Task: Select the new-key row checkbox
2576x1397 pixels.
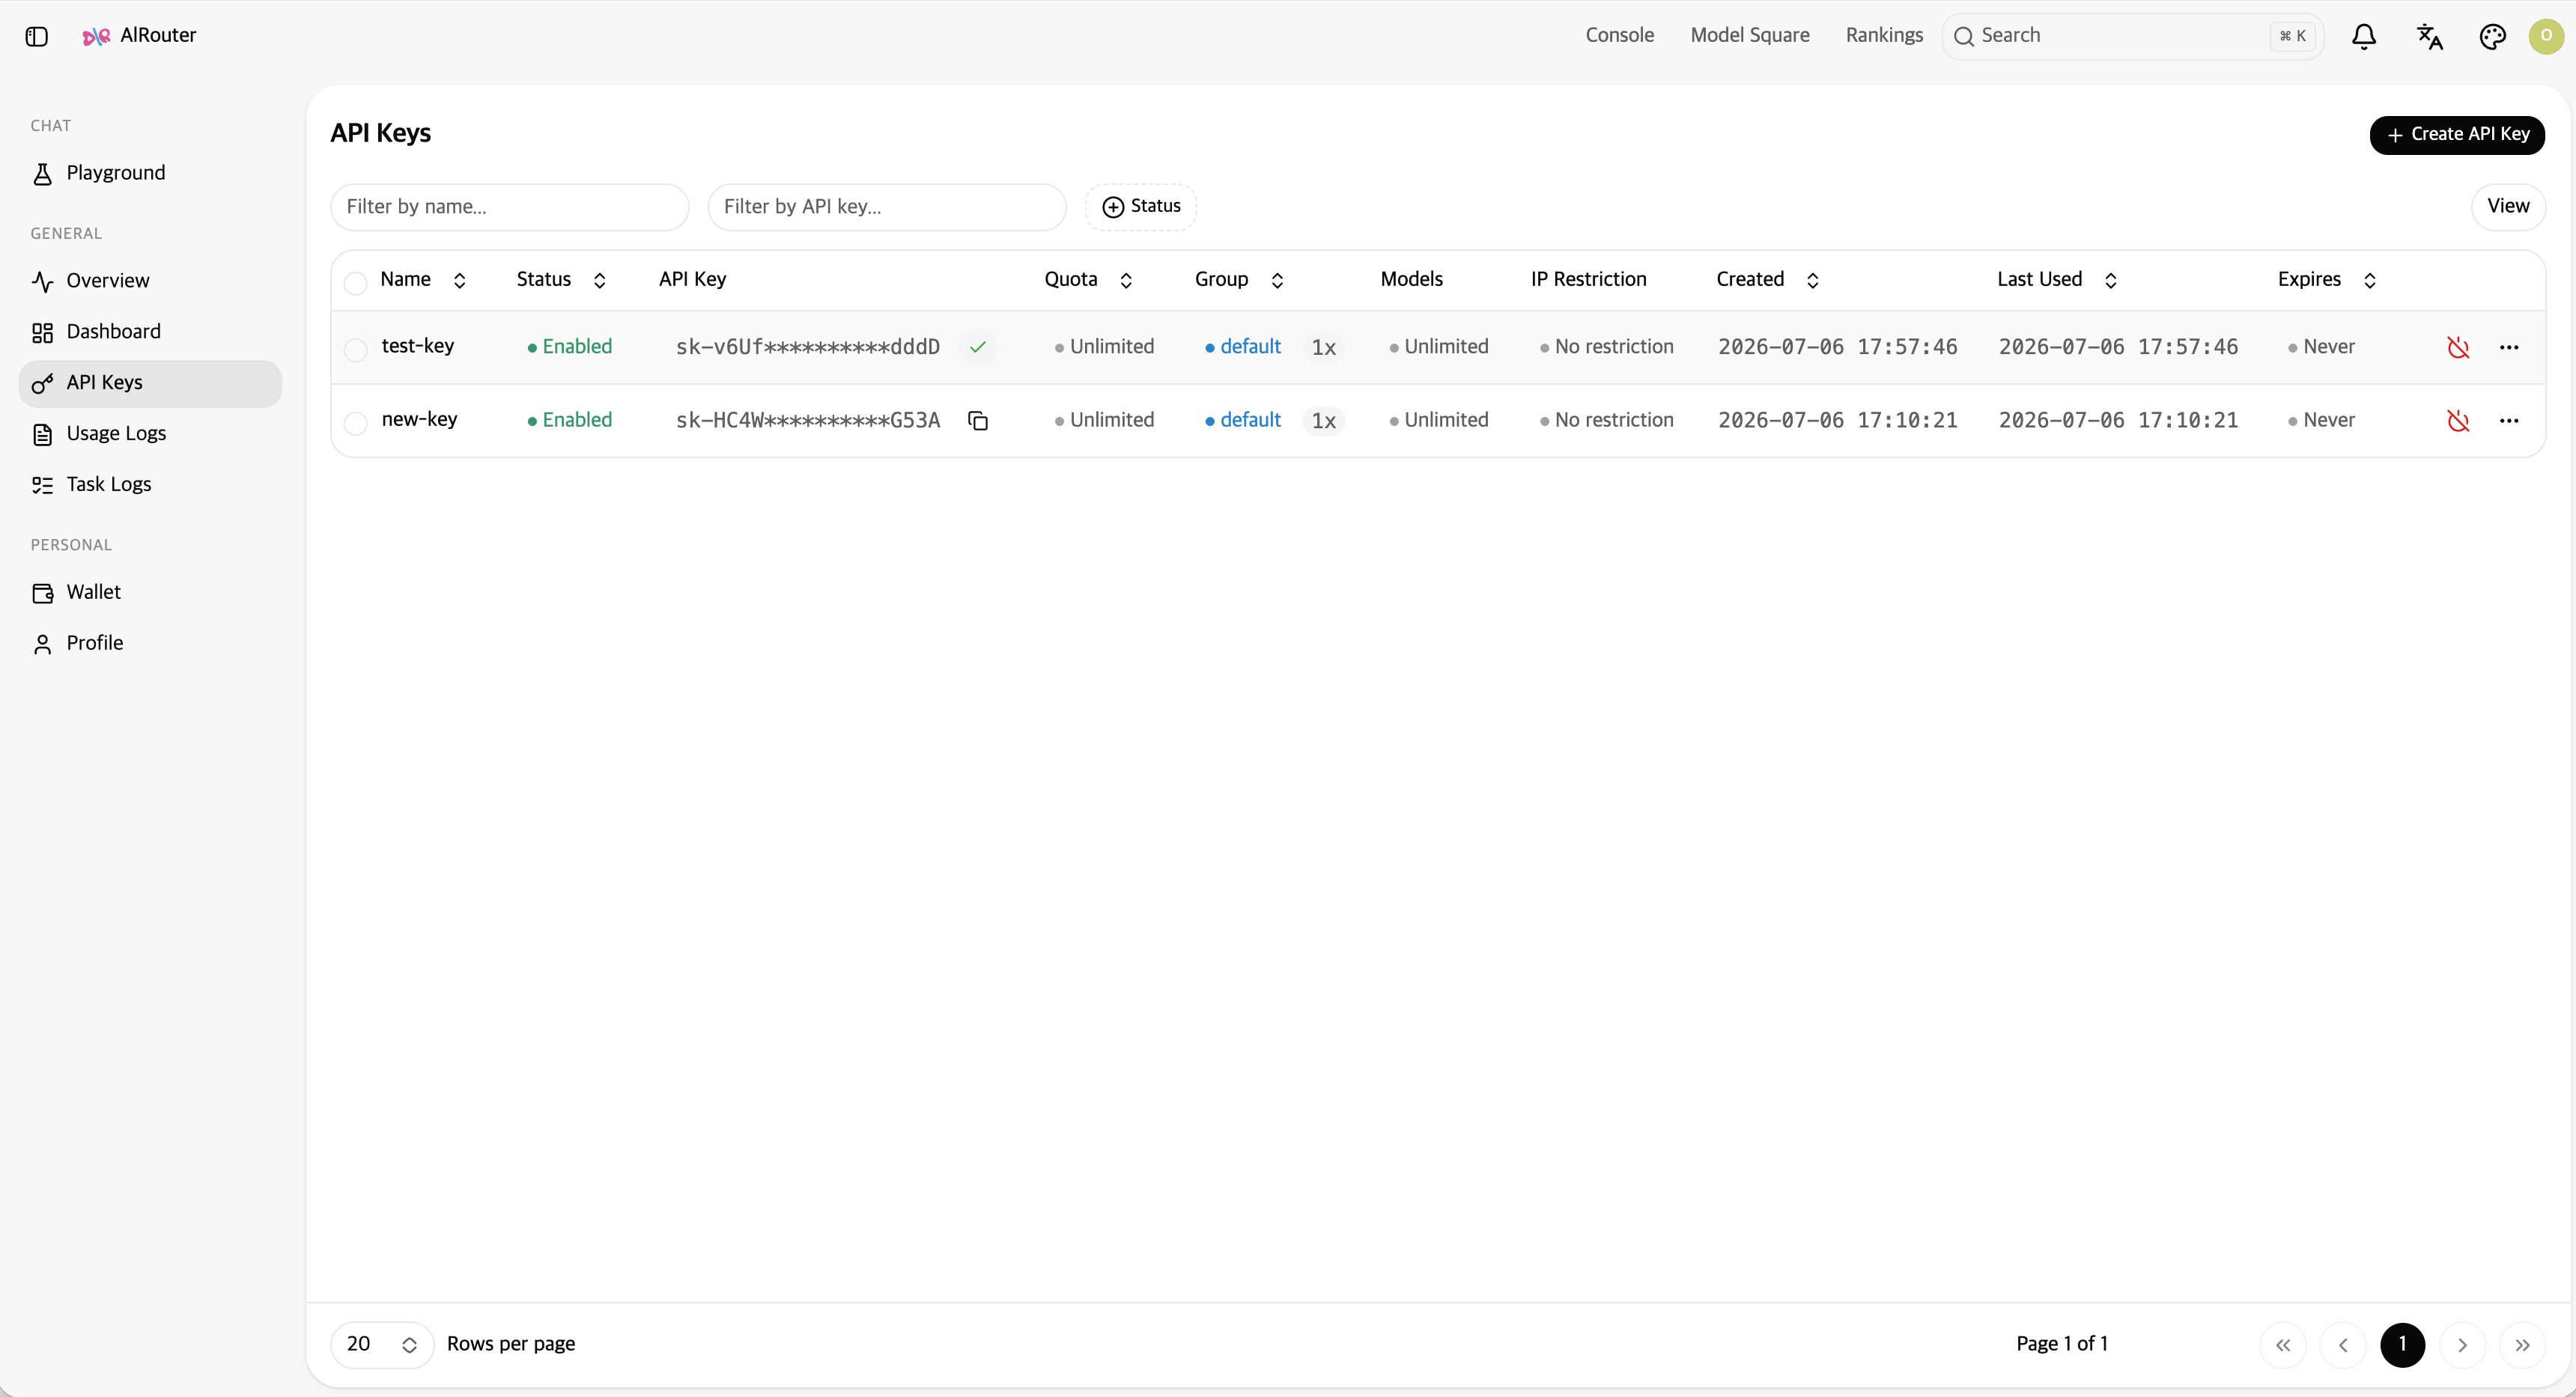Action: click(355, 423)
